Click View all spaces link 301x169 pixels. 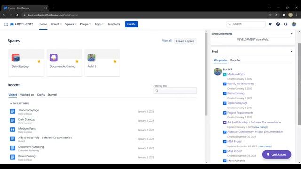[166, 41]
